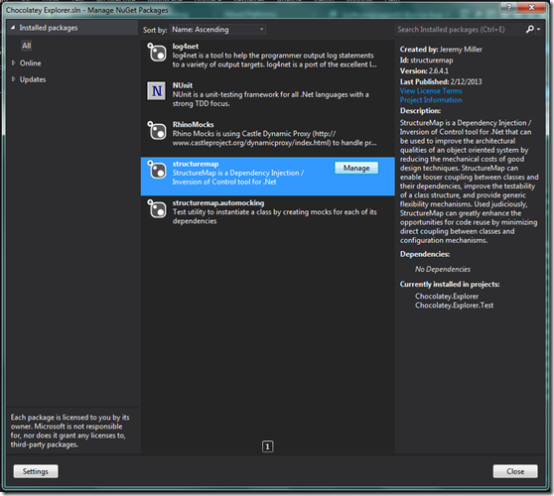Click the log4net package icon
Viewport: 554px width, 496px height.
click(157, 53)
